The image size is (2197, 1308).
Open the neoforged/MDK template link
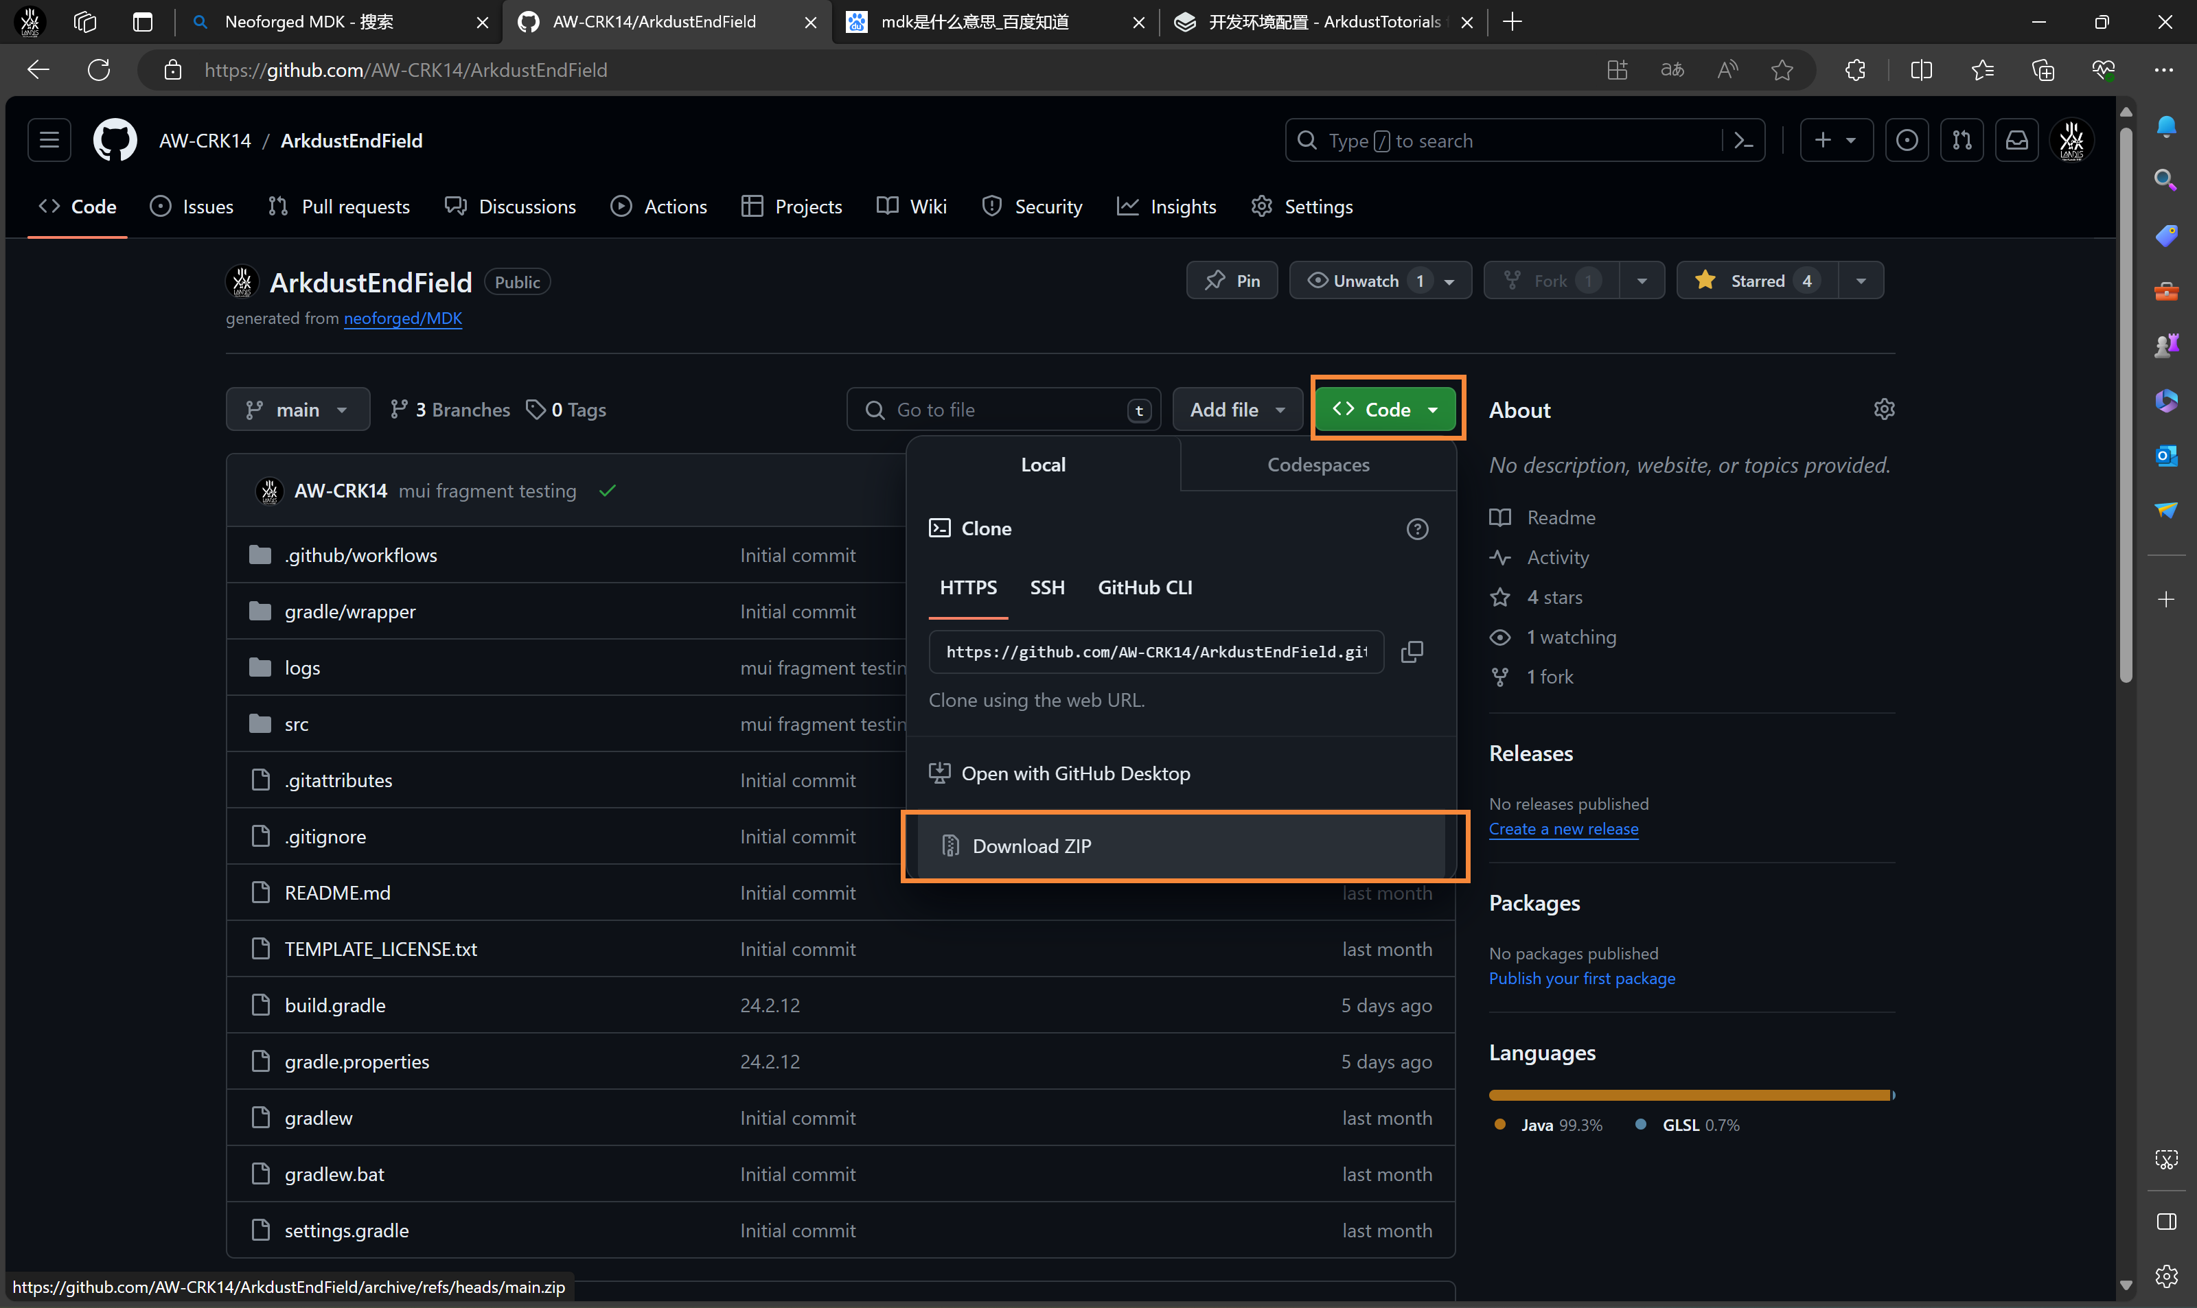click(403, 318)
